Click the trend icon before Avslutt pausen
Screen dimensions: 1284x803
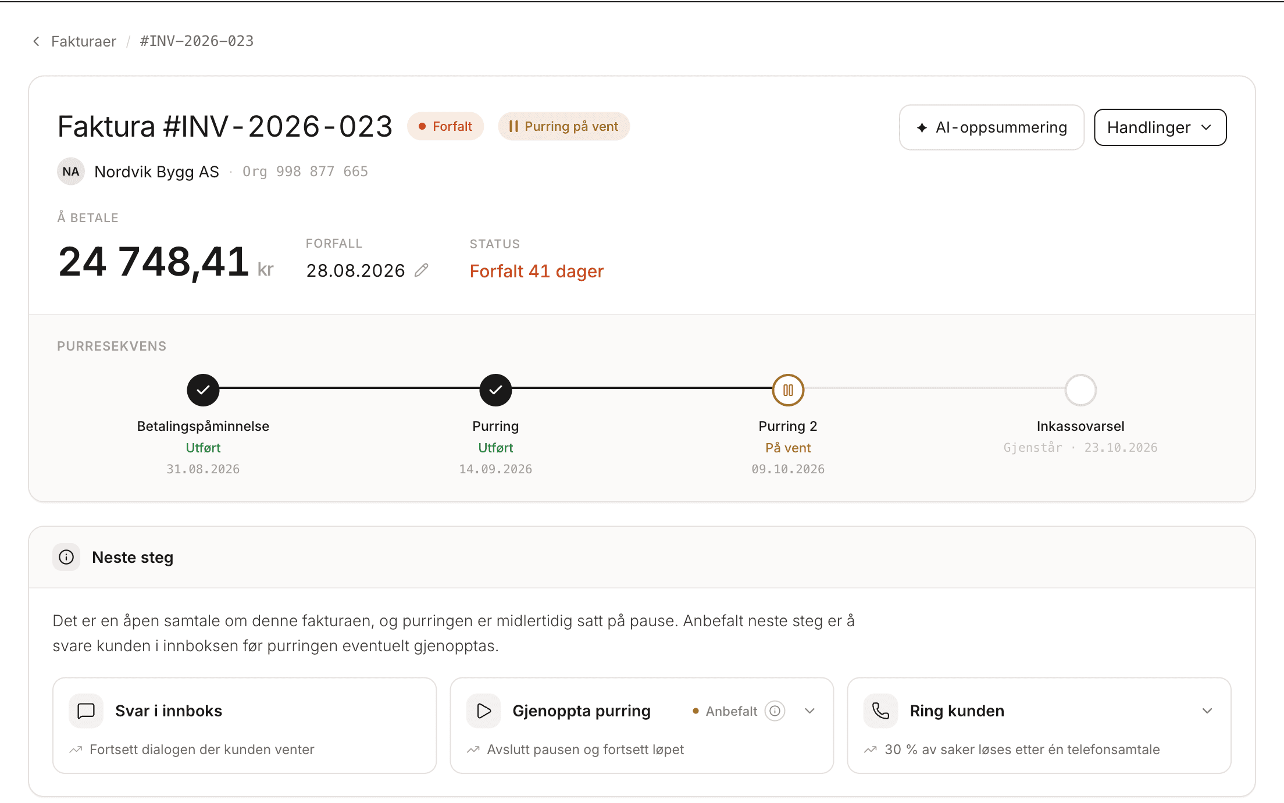coord(473,750)
